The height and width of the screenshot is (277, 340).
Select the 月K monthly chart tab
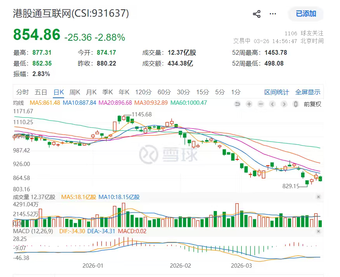pyautogui.click(x=91, y=92)
